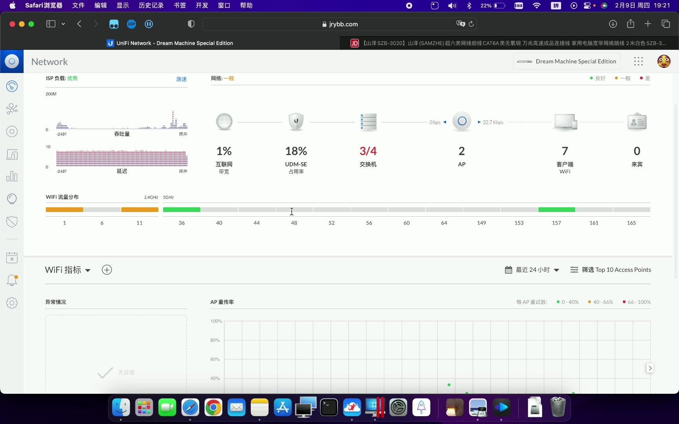Image resolution: width=679 pixels, height=424 pixels.
Task: Click 筛选 Top 10 Access Points filter
Action: [611, 270]
